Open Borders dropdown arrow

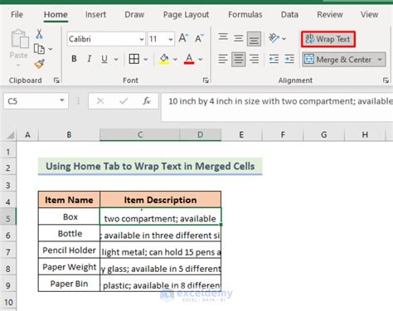pyautogui.click(x=146, y=59)
